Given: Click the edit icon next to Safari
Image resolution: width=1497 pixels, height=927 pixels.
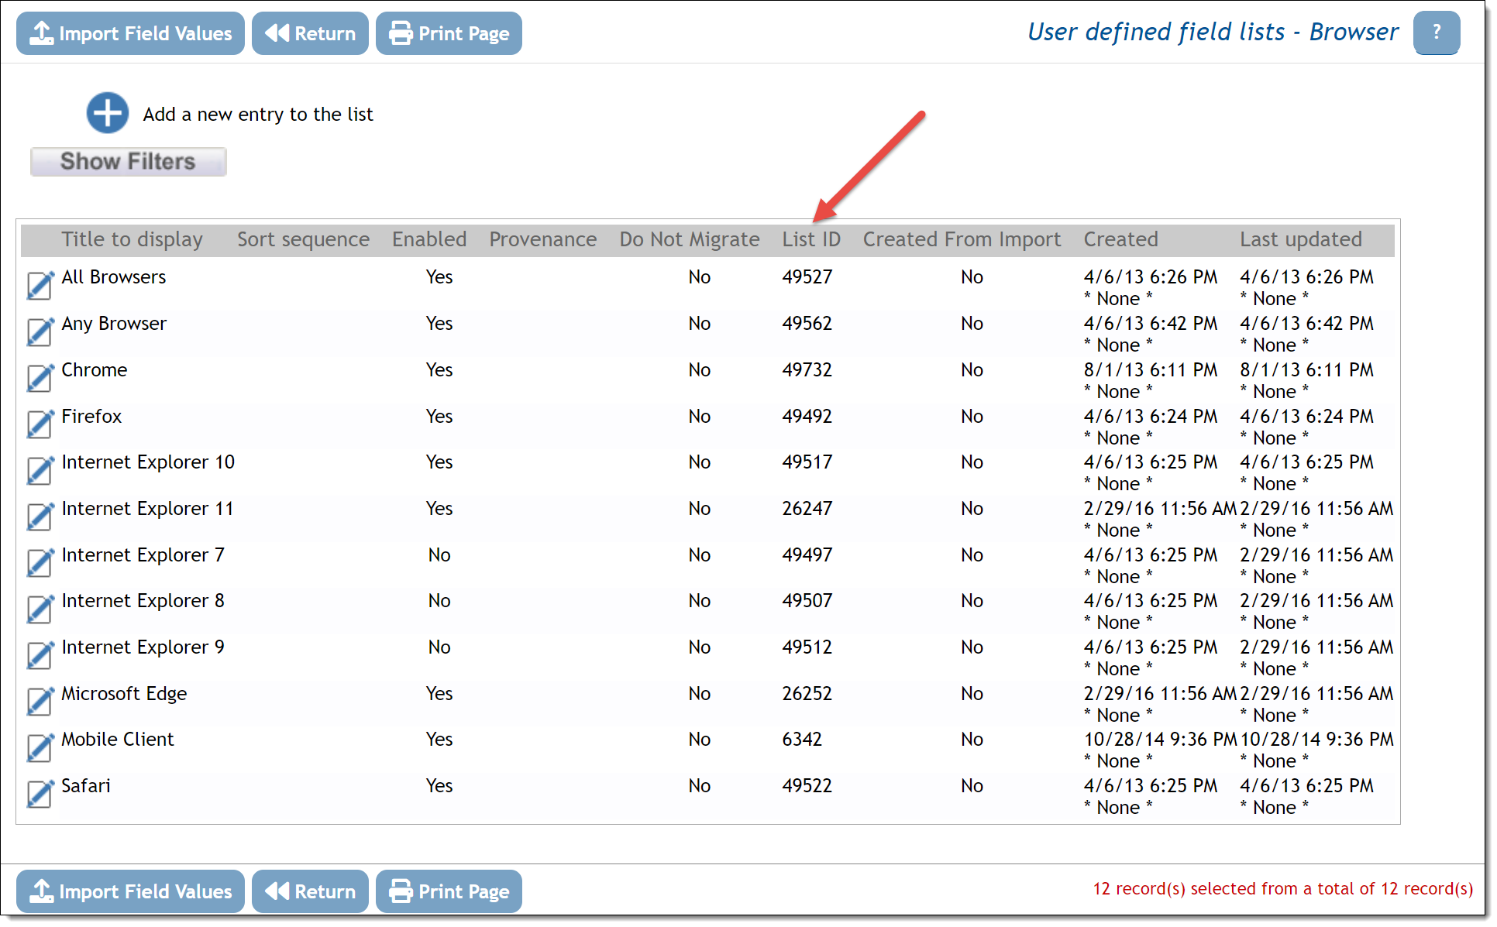Looking at the screenshot, I should pos(40,794).
